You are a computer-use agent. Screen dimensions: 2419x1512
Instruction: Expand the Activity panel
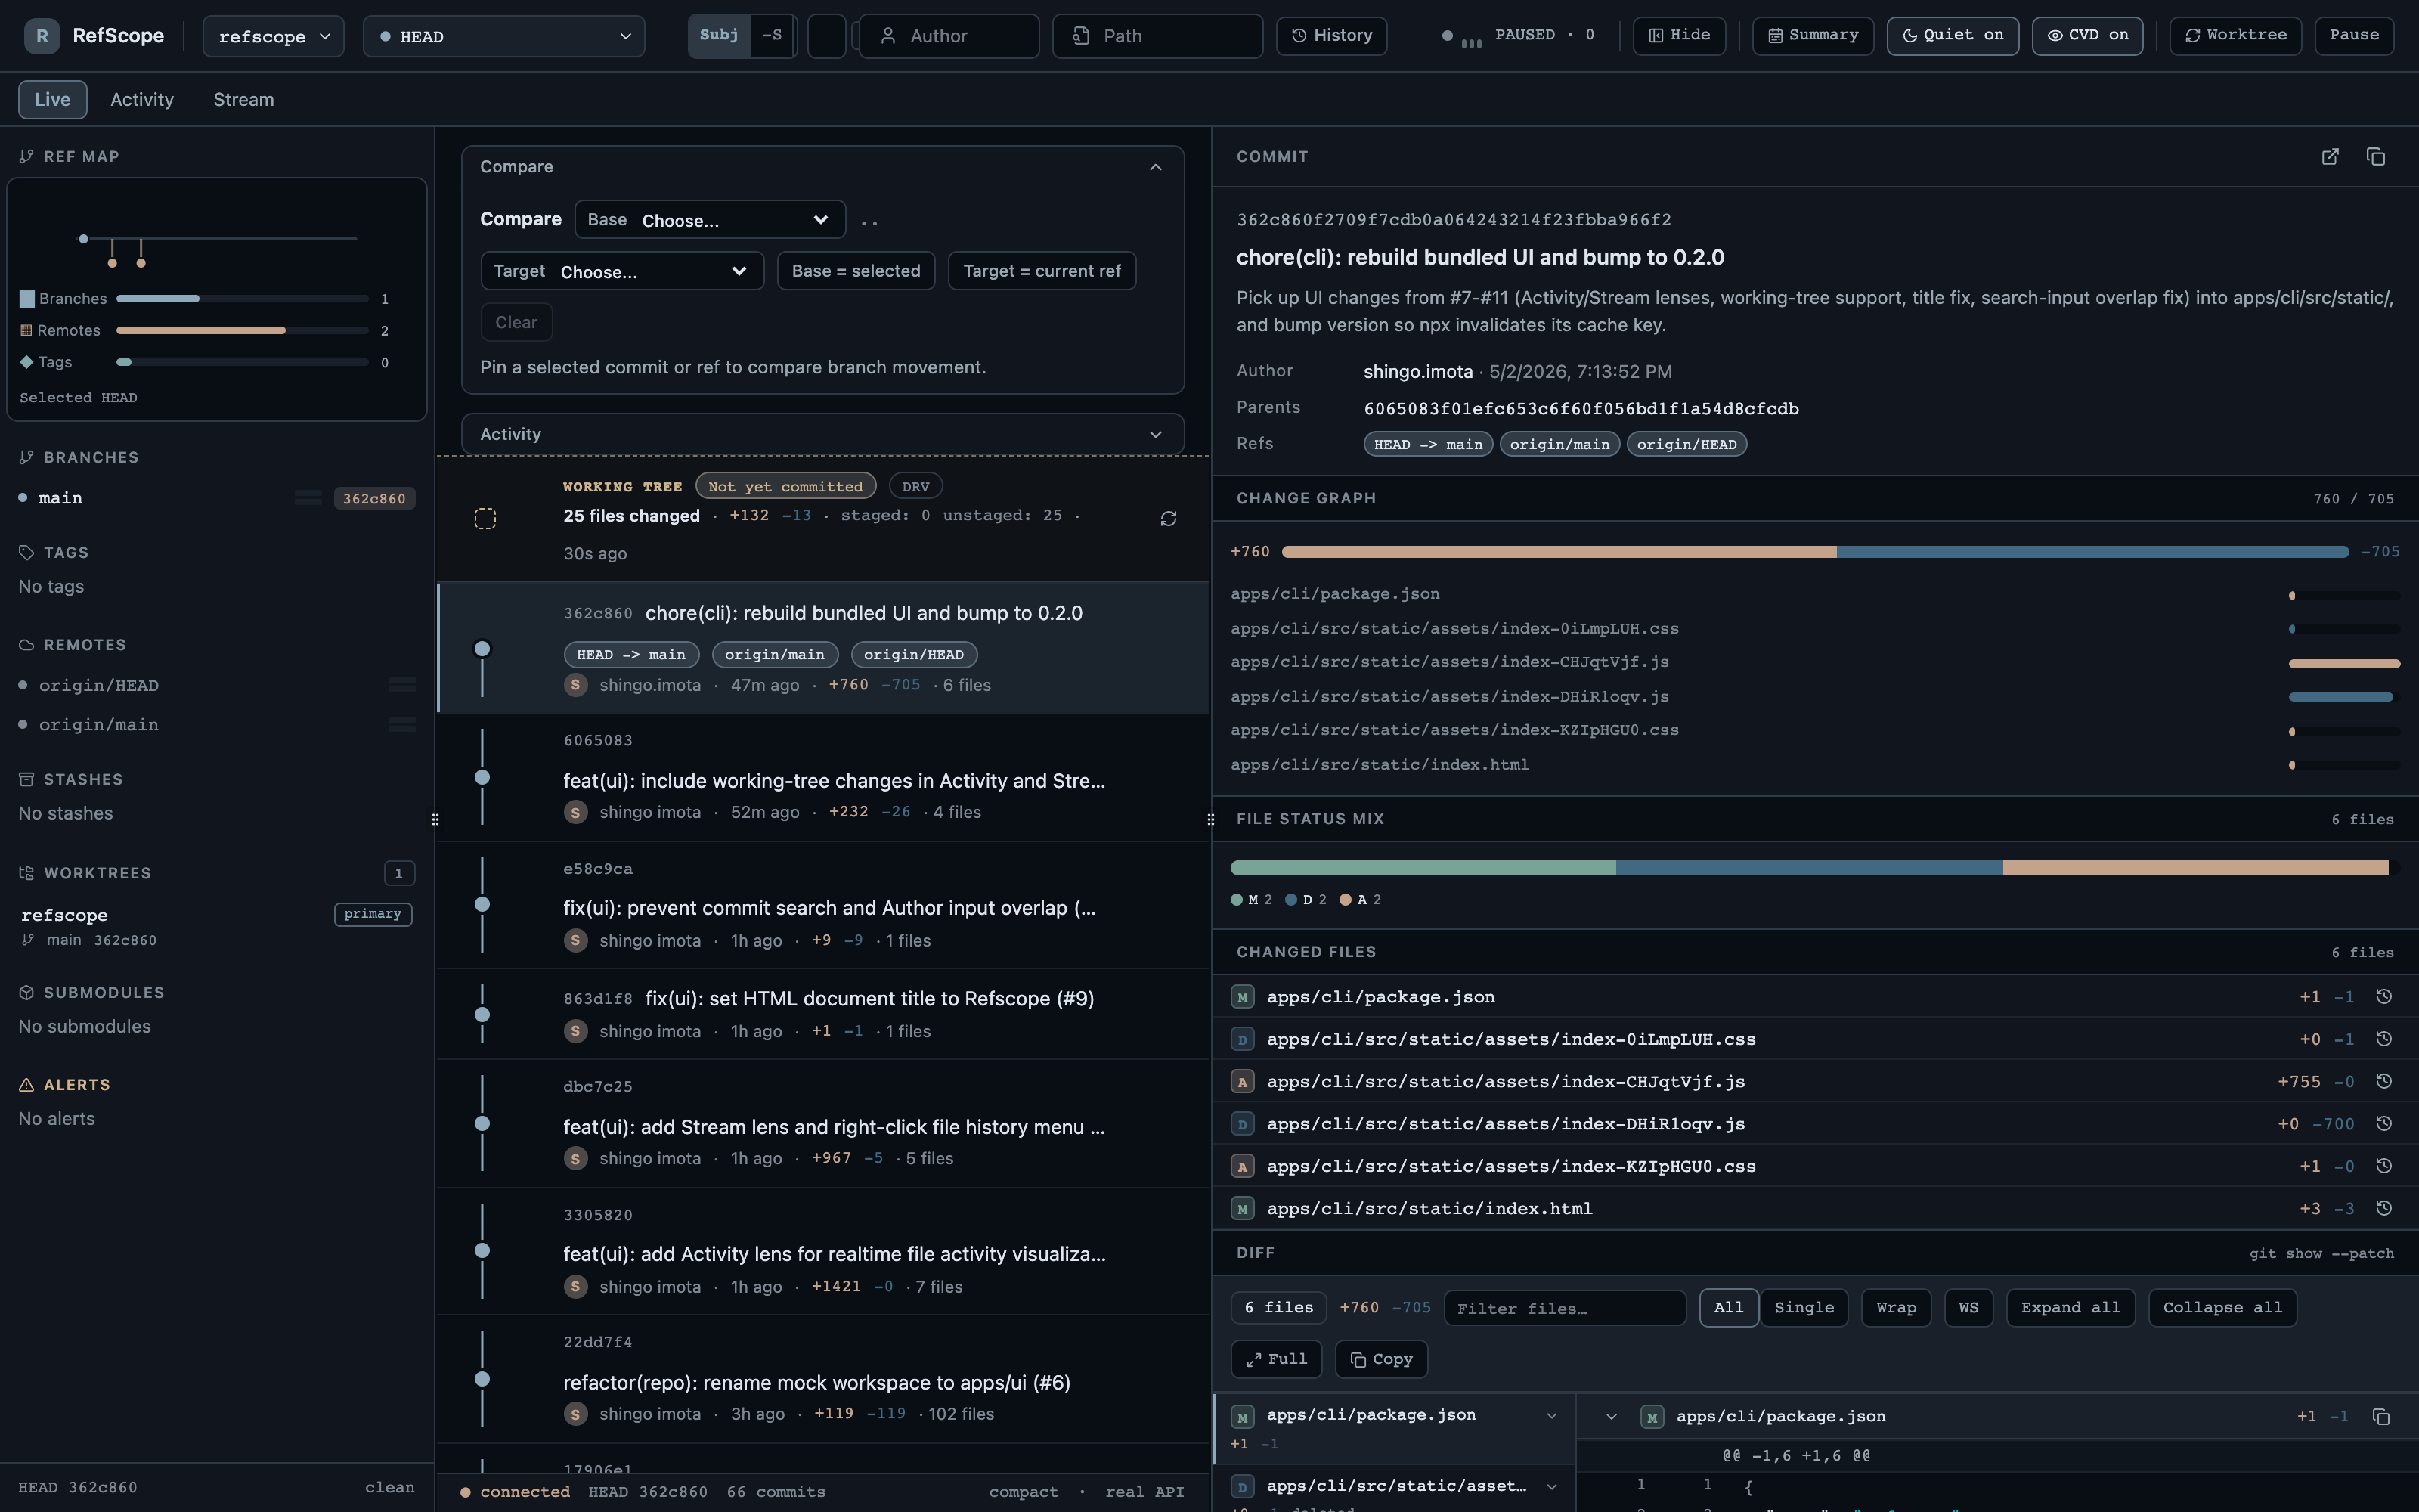pos(1156,434)
